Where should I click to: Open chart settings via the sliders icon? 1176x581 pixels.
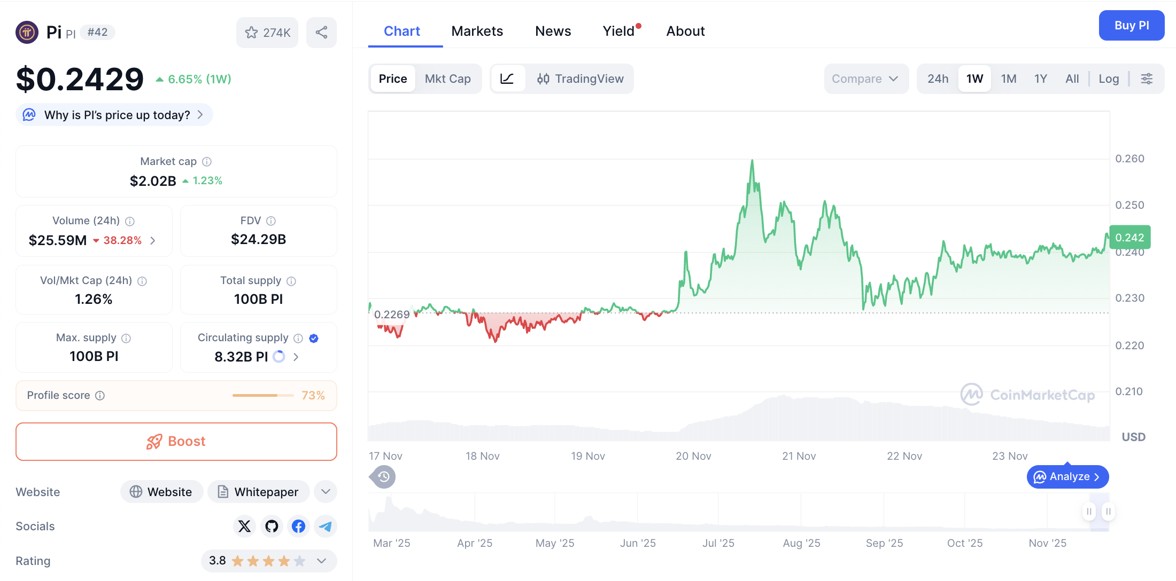coord(1147,78)
